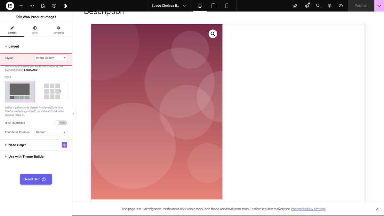The width and height of the screenshot is (384, 216).
Task: Click the Learn More link
Action: (31, 70)
